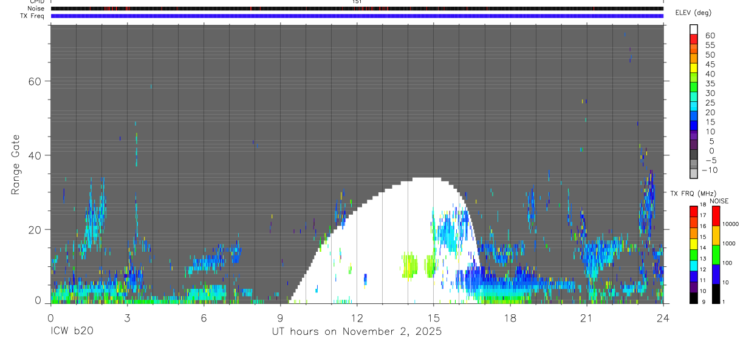Click the 60 tick label on Range Gate axis

[x=35, y=81]
